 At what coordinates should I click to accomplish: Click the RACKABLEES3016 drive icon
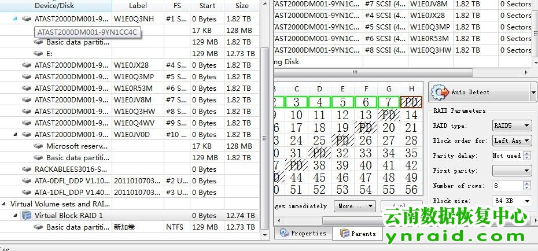pyautogui.click(x=27, y=169)
